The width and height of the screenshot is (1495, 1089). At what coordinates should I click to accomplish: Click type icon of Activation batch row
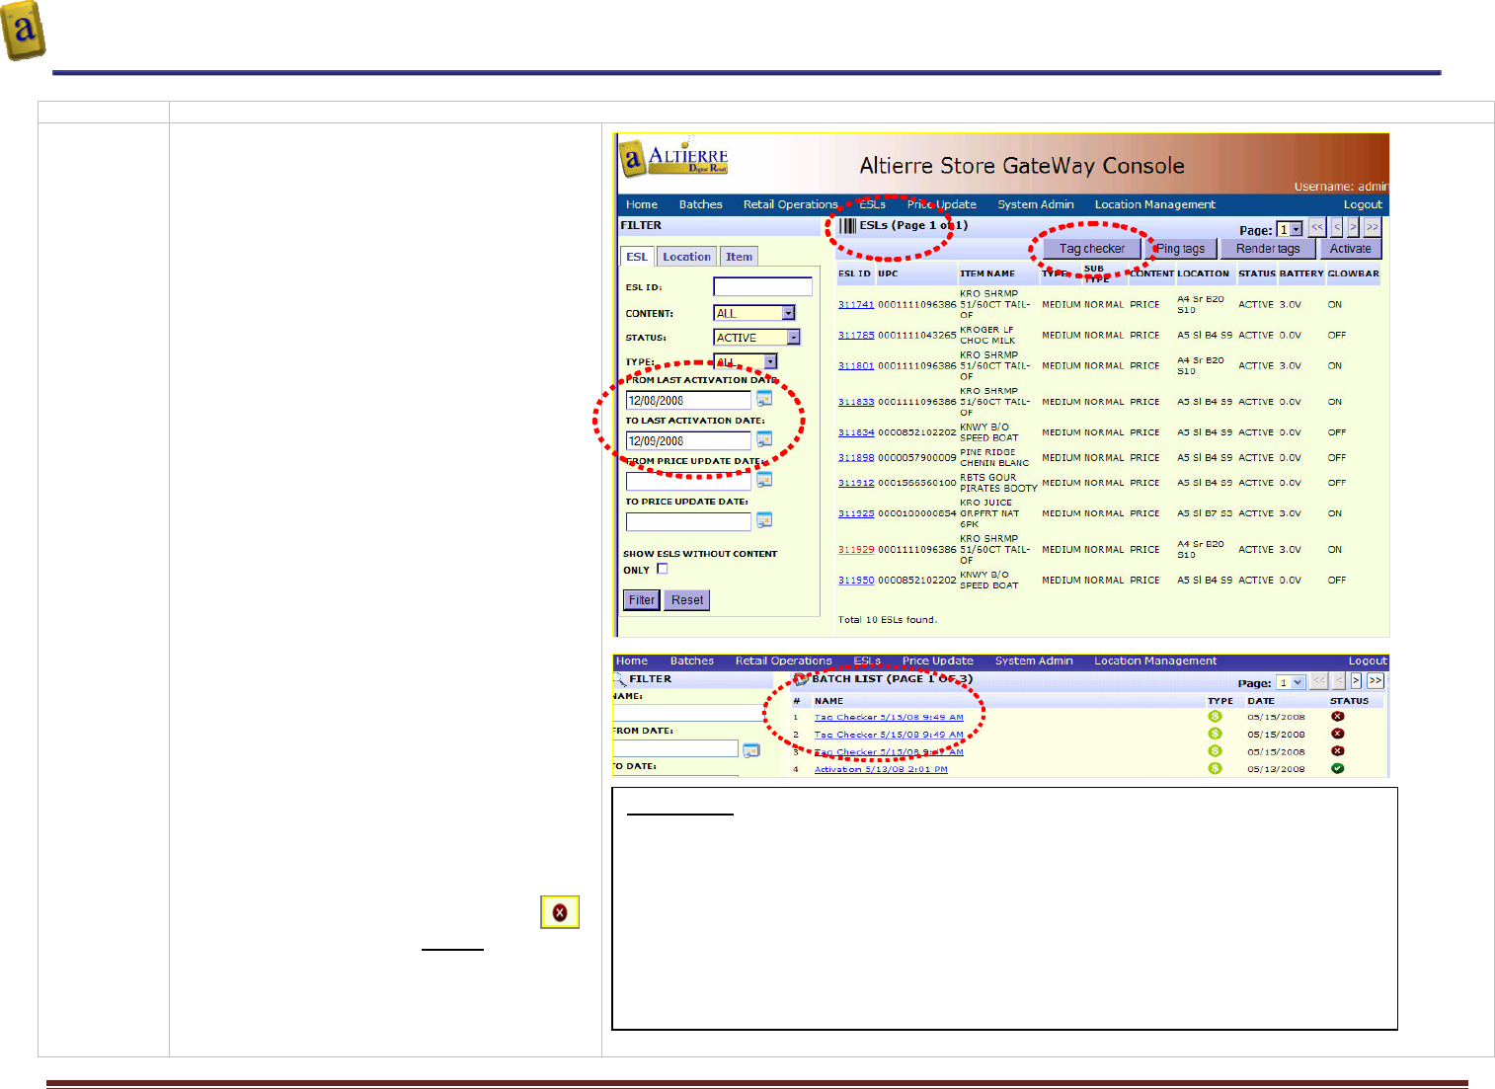[x=1215, y=768]
